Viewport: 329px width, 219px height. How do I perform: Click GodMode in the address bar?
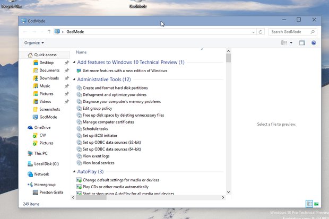pos(75,32)
